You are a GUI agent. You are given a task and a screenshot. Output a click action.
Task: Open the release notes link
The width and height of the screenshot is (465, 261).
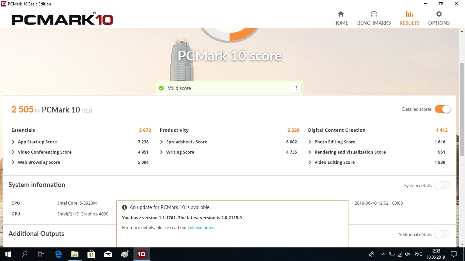201,228
